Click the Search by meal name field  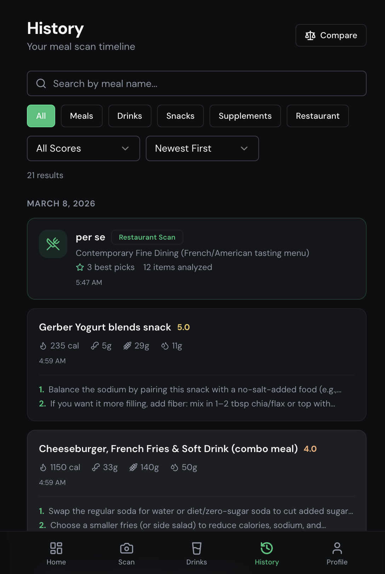pos(197,83)
